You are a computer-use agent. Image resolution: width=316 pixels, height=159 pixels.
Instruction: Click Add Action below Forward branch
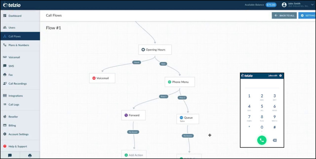pos(134,154)
